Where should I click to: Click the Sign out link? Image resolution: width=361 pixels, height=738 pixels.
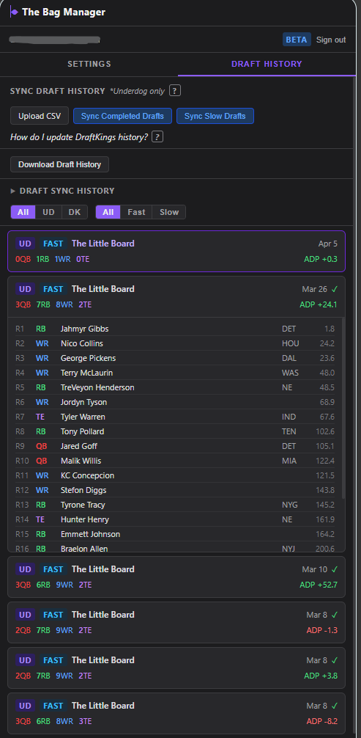[331, 40]
